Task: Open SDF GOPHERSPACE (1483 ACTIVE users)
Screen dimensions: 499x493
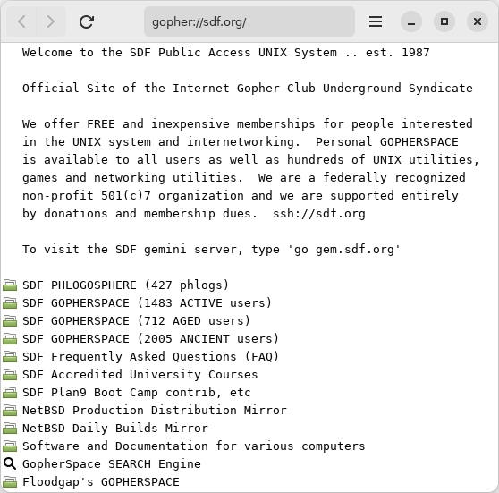Action: [x=147, y=303]
